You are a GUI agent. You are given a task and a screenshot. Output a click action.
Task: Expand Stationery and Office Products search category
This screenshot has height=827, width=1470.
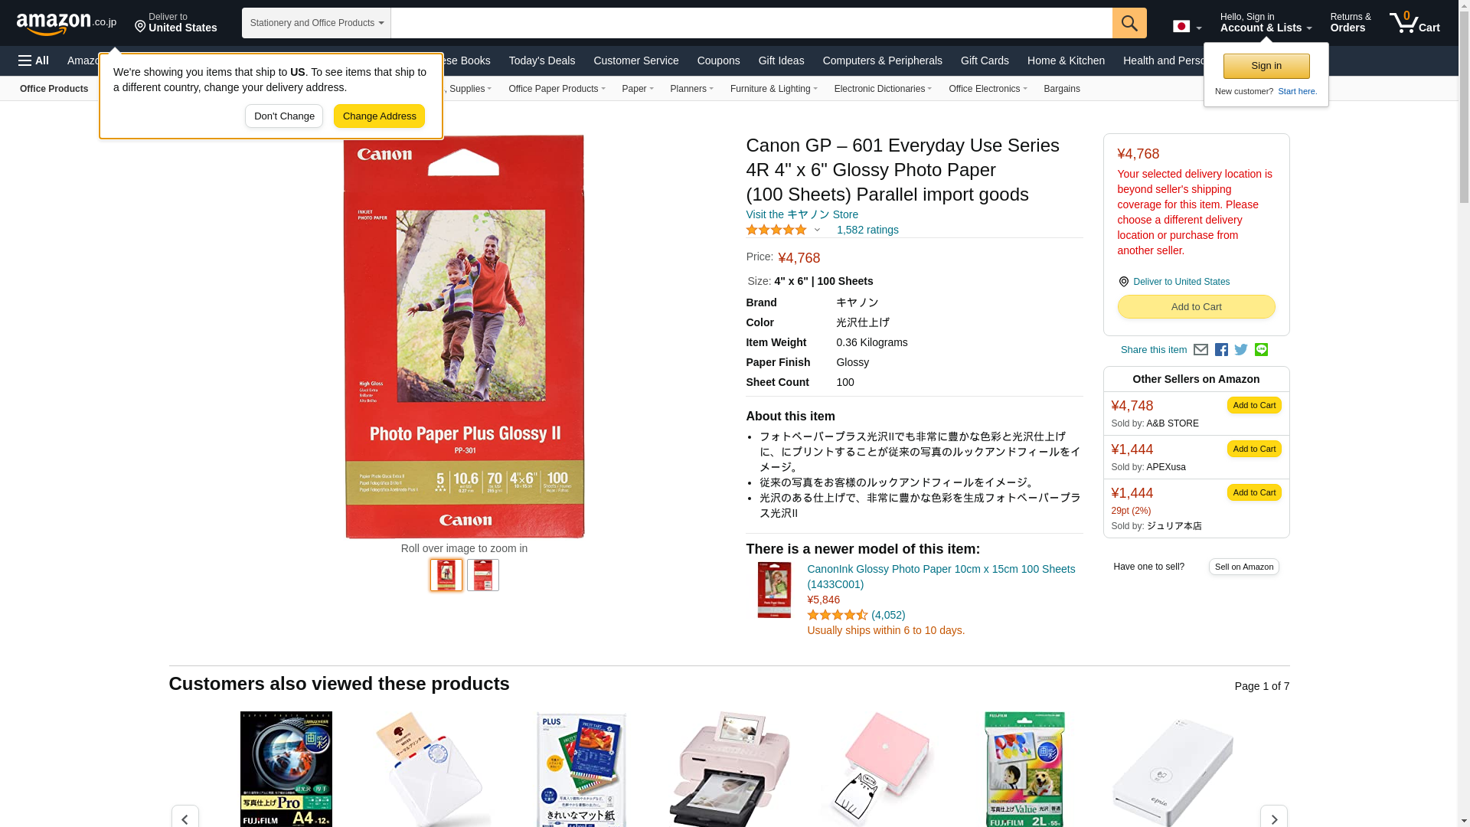pos(316,23)
